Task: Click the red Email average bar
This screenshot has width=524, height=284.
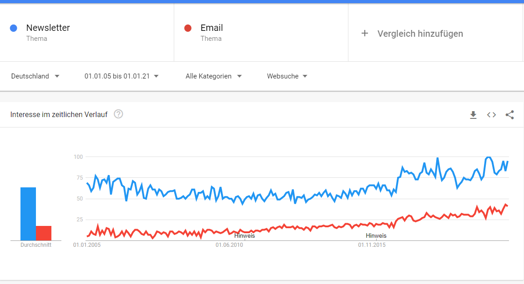Action: [x=44, y=233]
